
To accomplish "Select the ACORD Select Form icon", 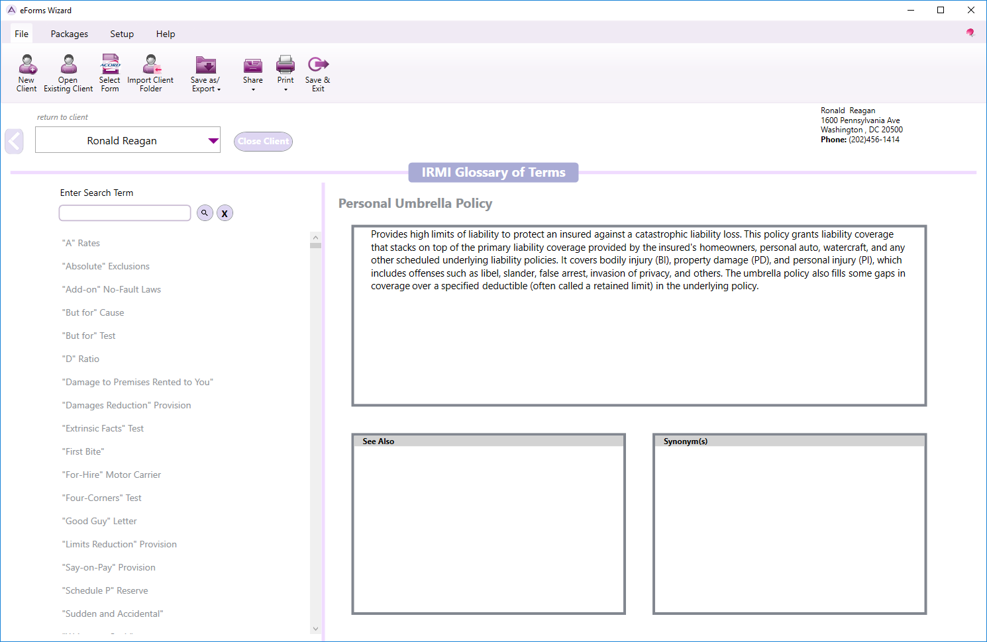I will pos(110,65).
